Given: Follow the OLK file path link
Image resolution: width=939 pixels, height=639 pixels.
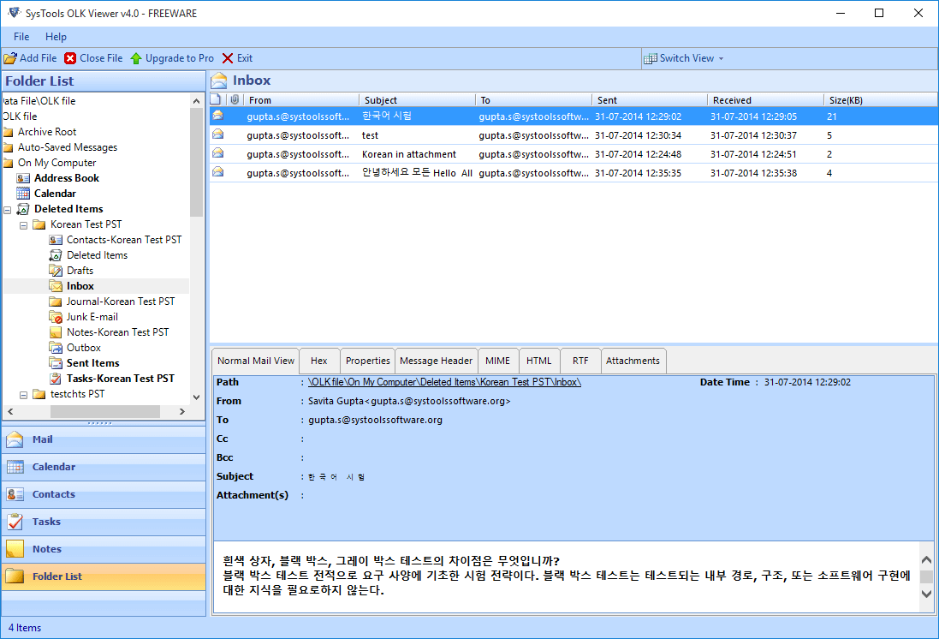Looking at the screenshot, I should tap(444, 382).
